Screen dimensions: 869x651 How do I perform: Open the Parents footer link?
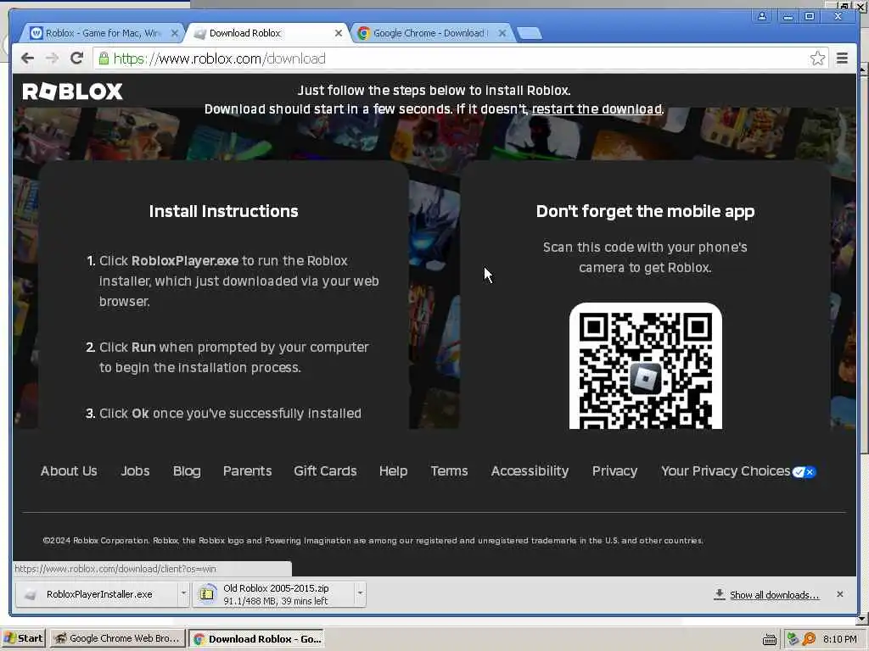[247, 471]
